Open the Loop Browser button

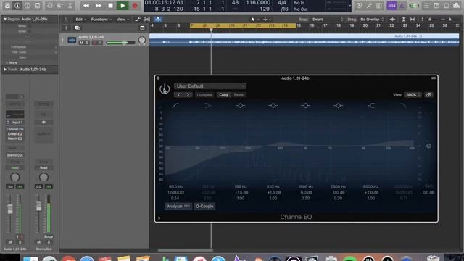coord(447,5)
